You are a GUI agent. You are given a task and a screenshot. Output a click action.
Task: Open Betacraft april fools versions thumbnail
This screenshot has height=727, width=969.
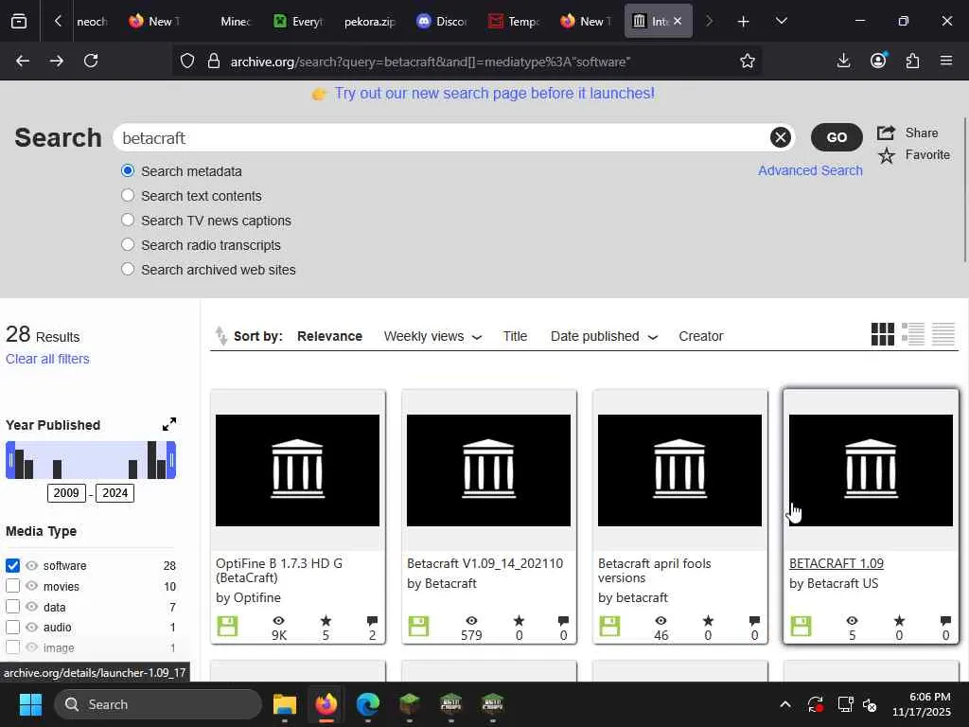679,470
